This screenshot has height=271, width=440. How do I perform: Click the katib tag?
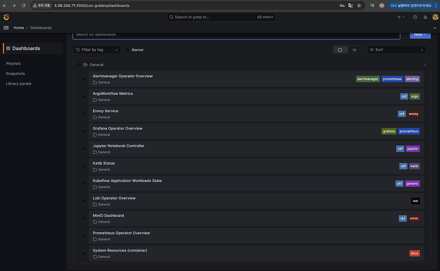tap(414, 166)
